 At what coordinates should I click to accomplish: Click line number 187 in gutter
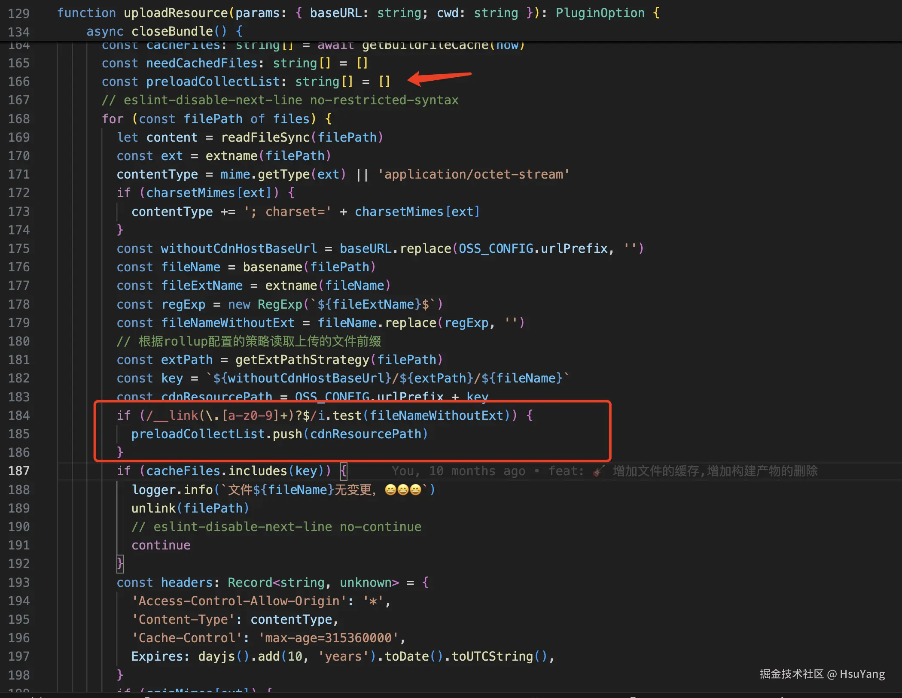[x=19, y=471]
